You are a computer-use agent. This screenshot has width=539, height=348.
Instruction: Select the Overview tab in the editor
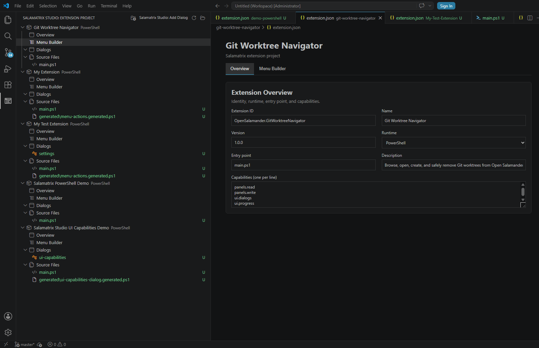pyautogui.click(x=239, y=68)
